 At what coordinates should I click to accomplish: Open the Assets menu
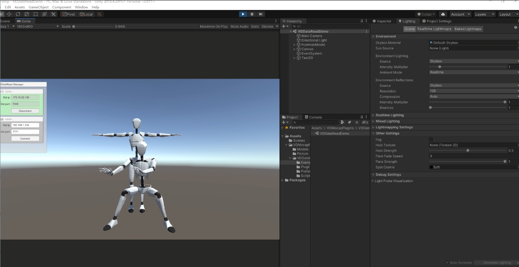[x=20, y=7]
